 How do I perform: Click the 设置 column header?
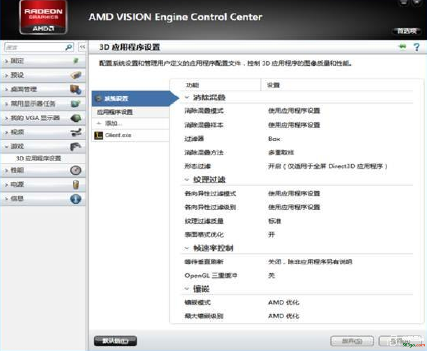click(x=273, y=85)
